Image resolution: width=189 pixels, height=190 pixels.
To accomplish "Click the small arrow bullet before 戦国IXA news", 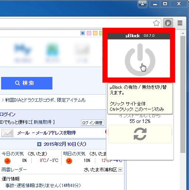I will click(x=3, y=100).
